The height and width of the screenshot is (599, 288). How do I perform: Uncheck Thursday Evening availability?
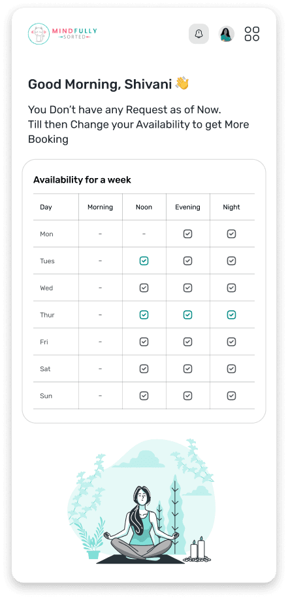[188, 315]
